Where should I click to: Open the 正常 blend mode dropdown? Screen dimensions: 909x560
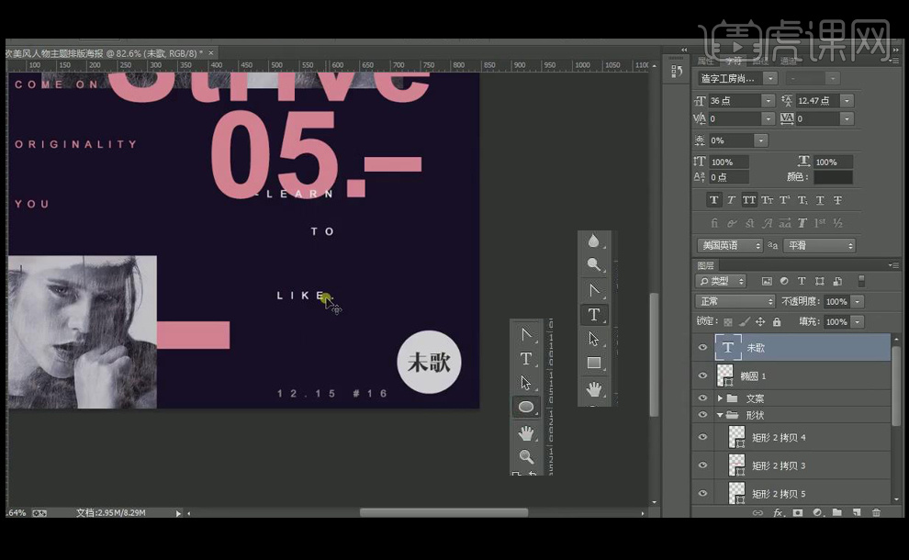tap(735, 301)
